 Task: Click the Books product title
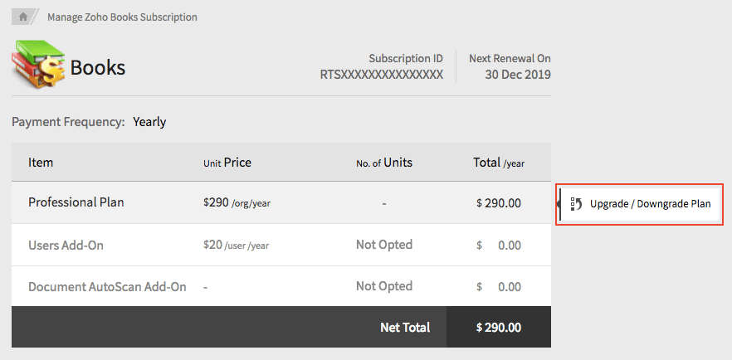(98, 67)
